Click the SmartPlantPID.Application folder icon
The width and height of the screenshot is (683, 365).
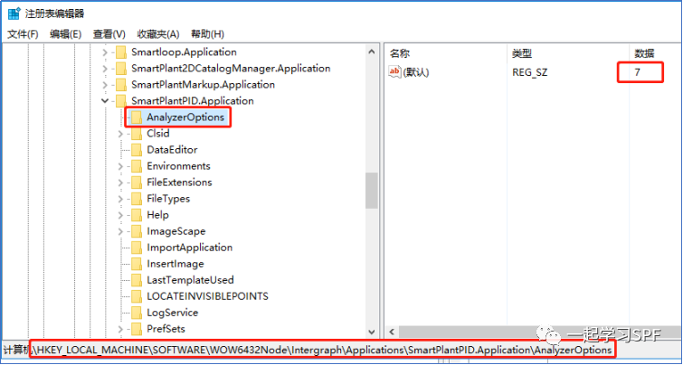[x=120, y=101]
